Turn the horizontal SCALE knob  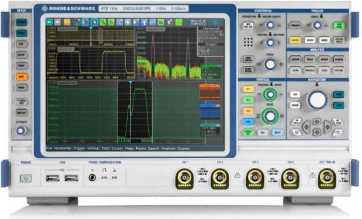270,64
